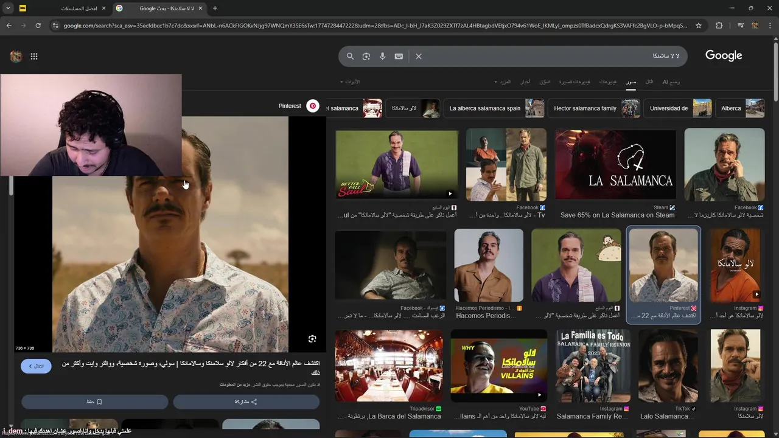Viewport: 779px width, 438px height.
Task: Click the 'مشاركة' share button
Action: tap(246, 402)
